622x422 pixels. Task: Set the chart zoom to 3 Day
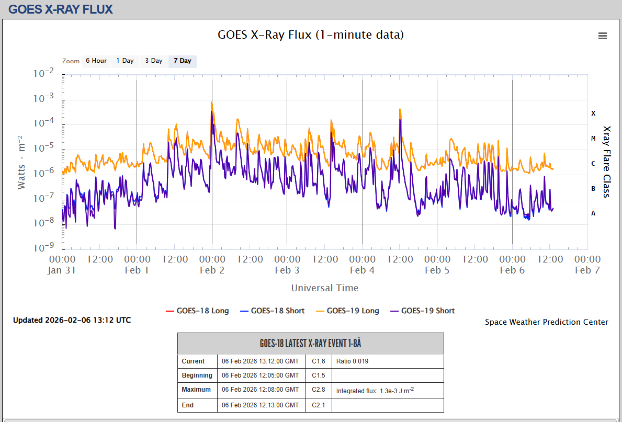[x=154, y=61]
